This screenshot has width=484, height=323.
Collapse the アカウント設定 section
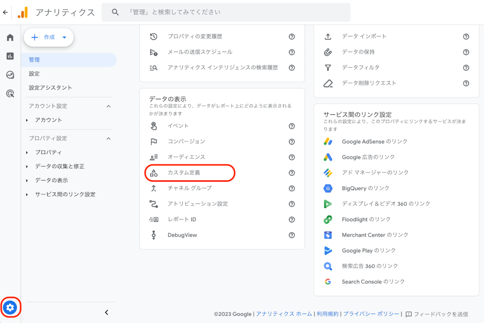pyautogui.click(x=108, y=106)
